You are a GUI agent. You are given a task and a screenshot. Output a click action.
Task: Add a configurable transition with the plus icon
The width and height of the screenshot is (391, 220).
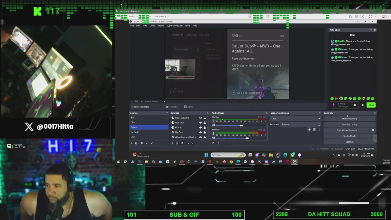(309, 130)
